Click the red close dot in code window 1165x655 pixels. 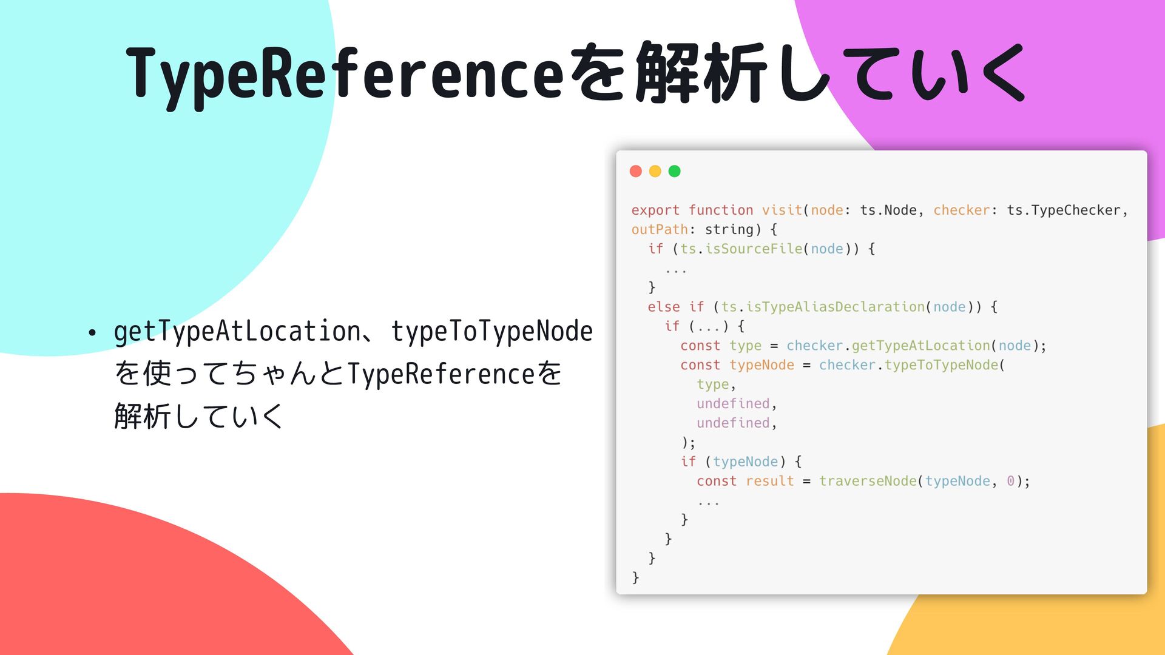pyautogui.click(x=636, y=171)
